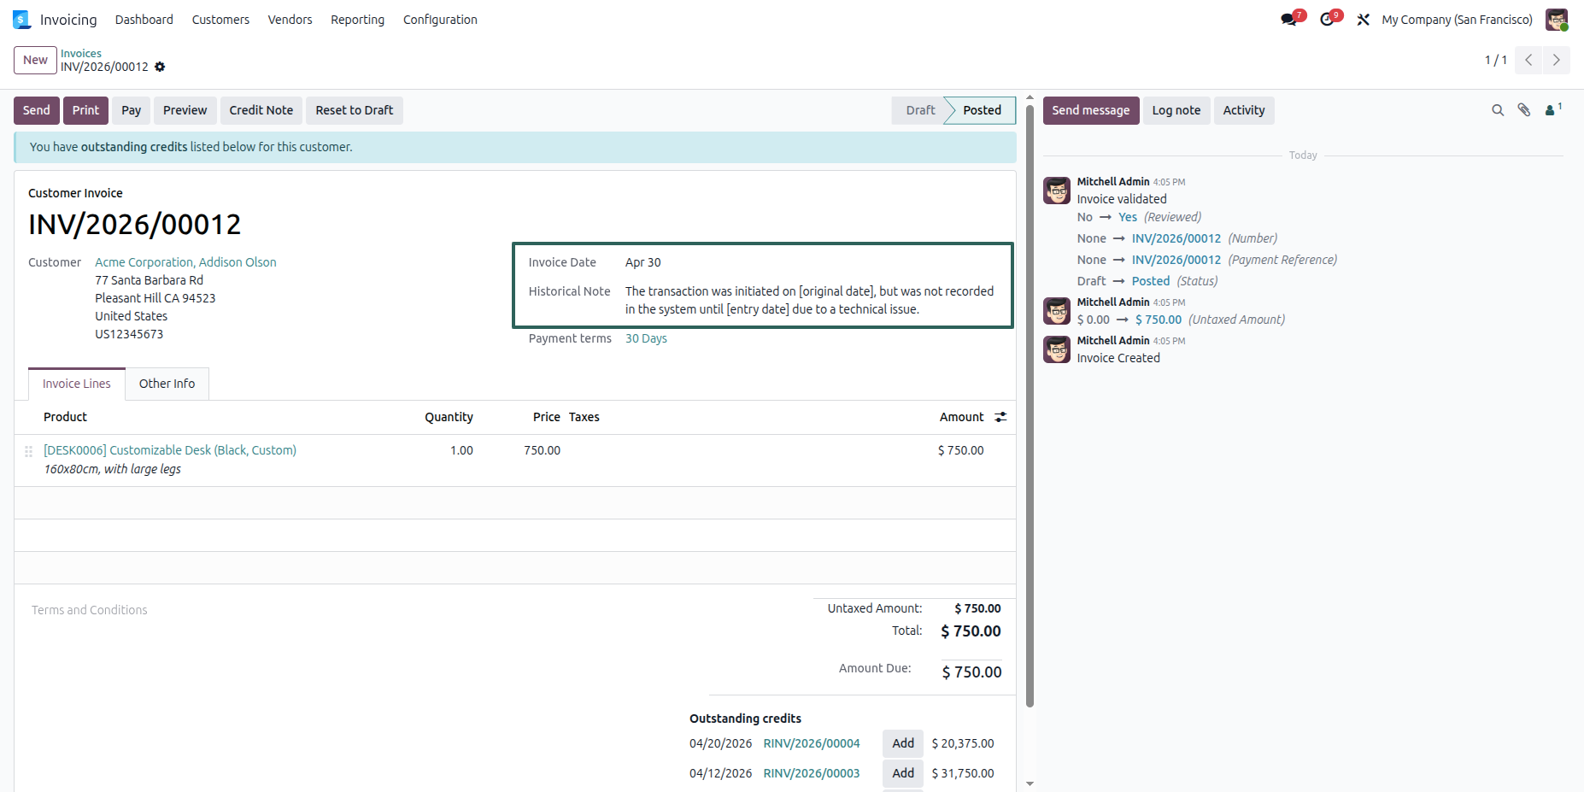Open credit note RINV/2026/00004 link
Viewport: 1584px width, 792px height.
point(812,743)
